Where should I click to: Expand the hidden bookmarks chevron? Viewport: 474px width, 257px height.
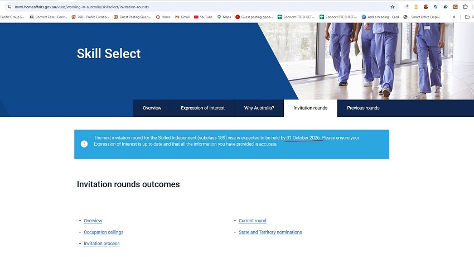pos(454,17)
